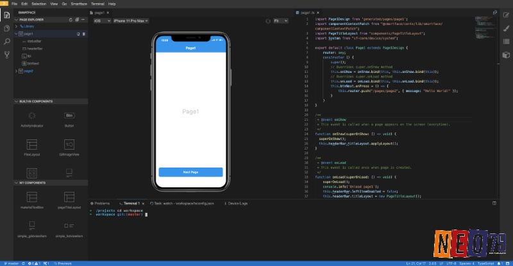The width and height of the screenshot is (513, 266).
Task: Open the 3D cube icon on right sidebar
Action: (x=506, y=54)
